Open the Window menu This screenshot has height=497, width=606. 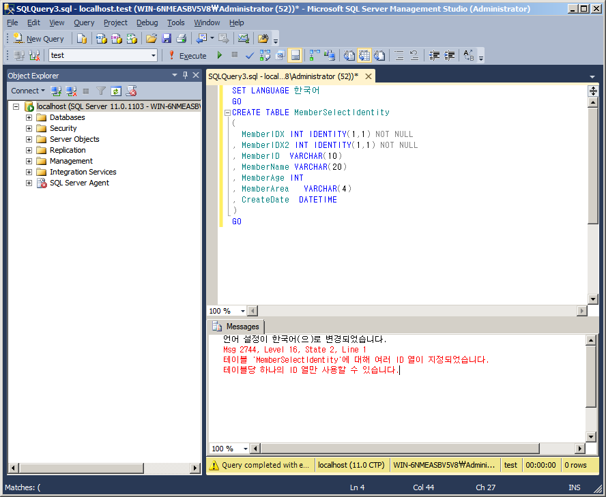coord(207,22)
